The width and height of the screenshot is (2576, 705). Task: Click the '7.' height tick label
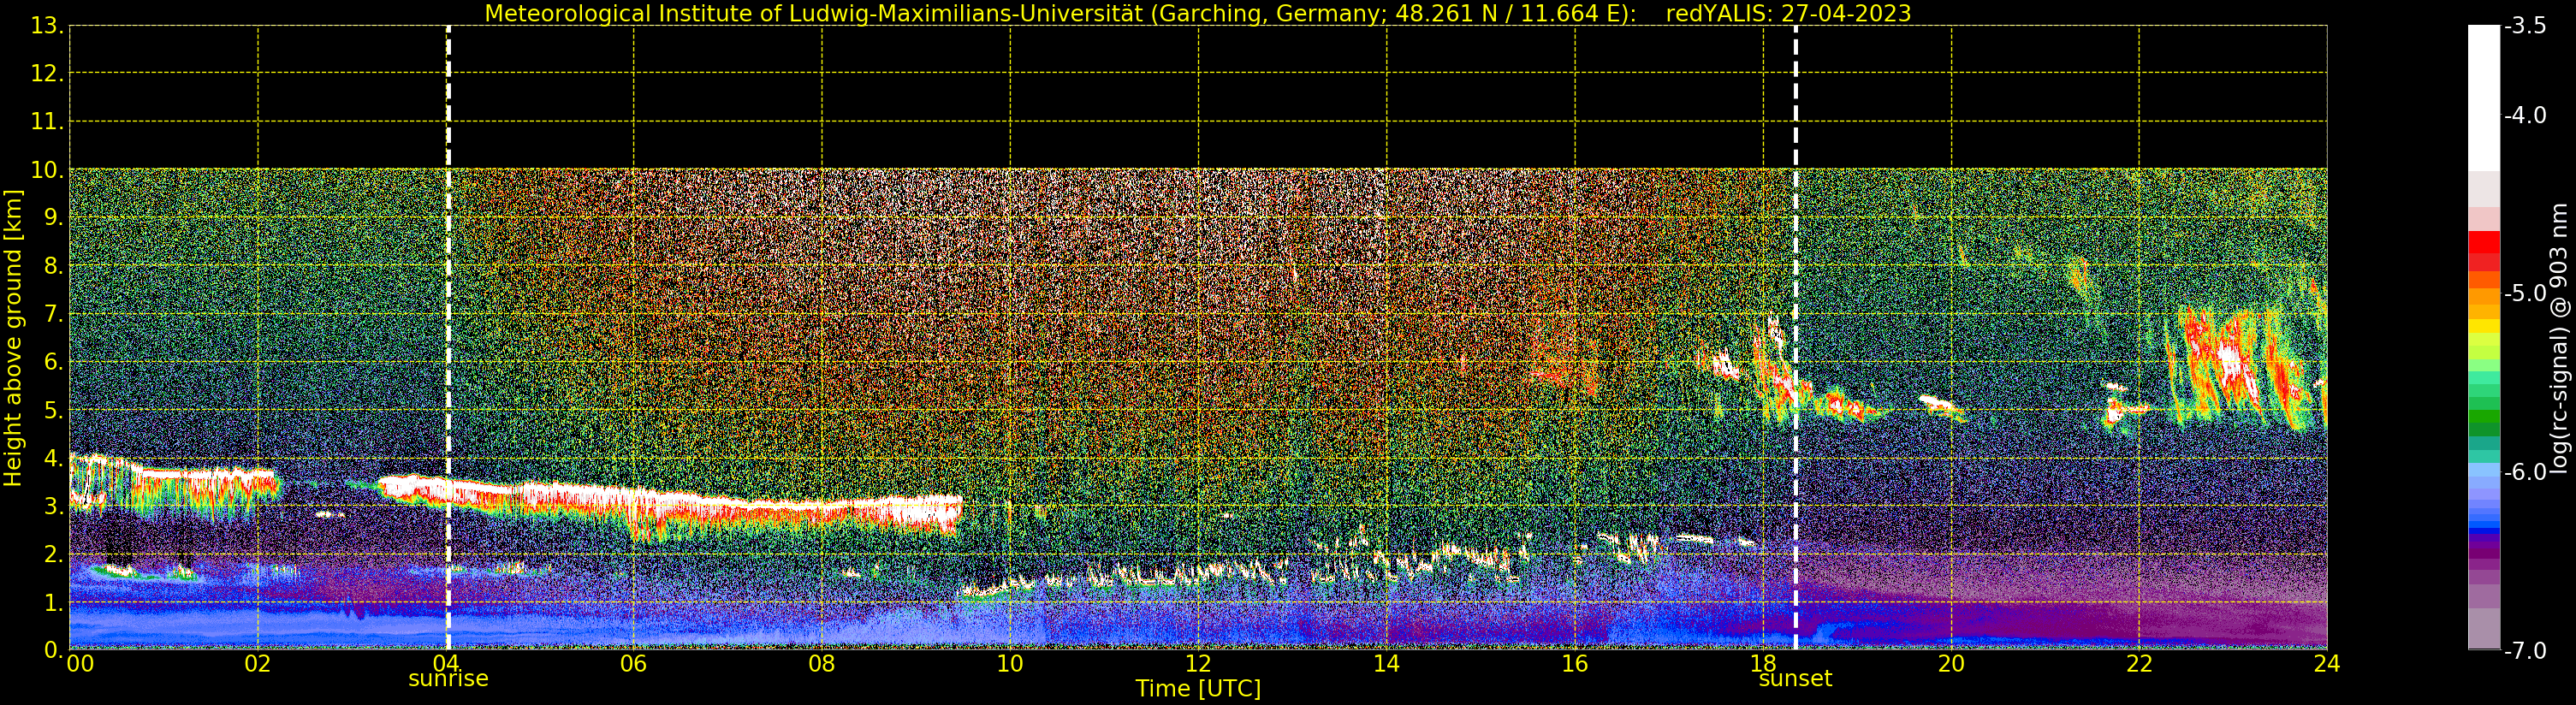click(53, 315)
